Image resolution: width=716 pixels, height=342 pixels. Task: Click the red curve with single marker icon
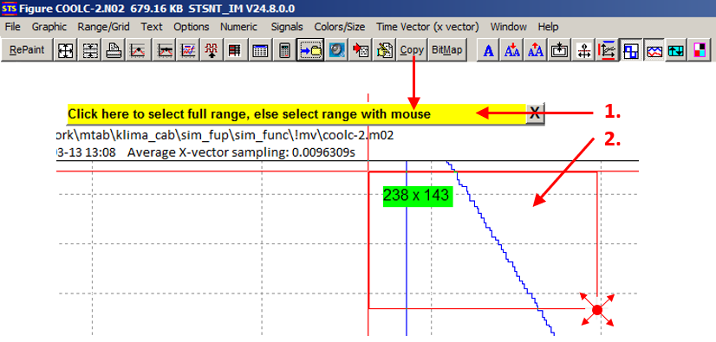click(x=138, y=50)
